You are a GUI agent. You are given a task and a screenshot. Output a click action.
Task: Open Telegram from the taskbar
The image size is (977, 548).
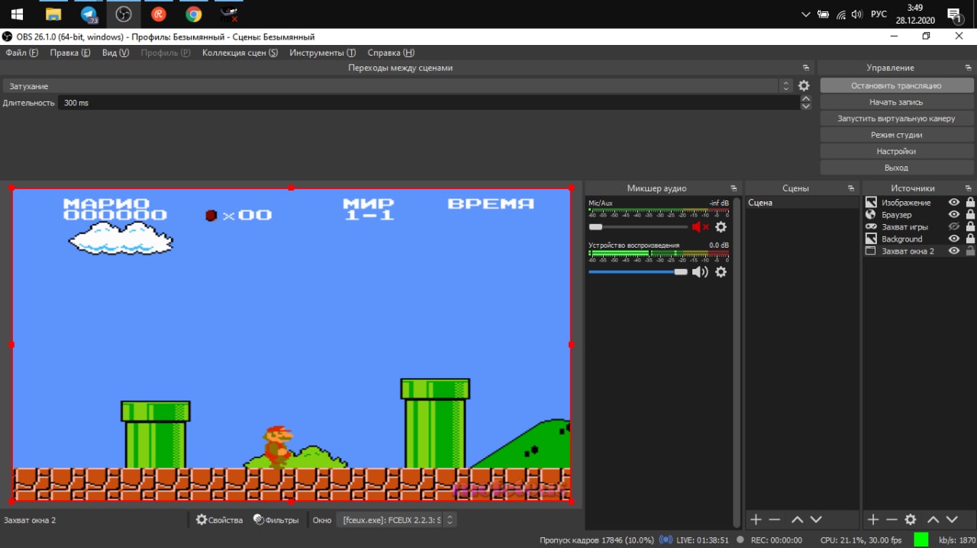click(89, 14)
